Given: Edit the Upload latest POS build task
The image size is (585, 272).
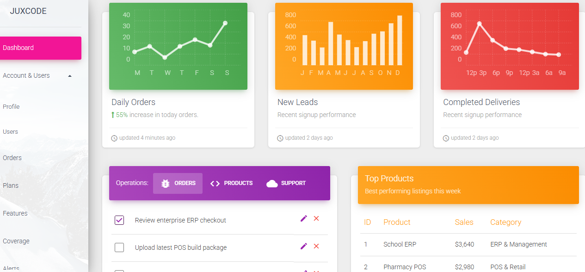Looking at the screenshot, I should click(303, 246).
